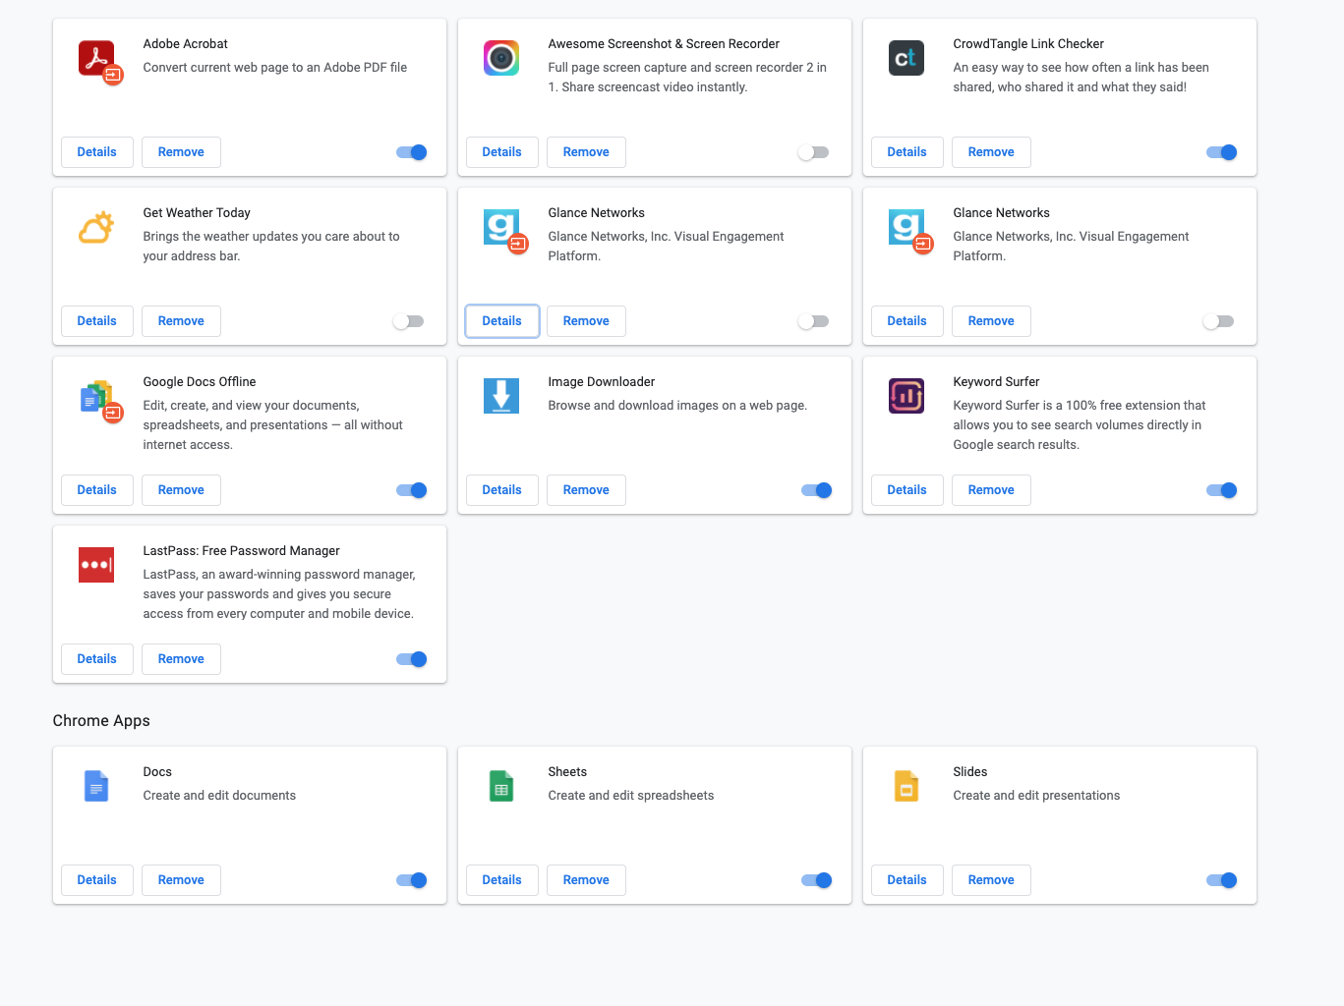Remove the Image Downloader extension

click(x=585, y=489)
